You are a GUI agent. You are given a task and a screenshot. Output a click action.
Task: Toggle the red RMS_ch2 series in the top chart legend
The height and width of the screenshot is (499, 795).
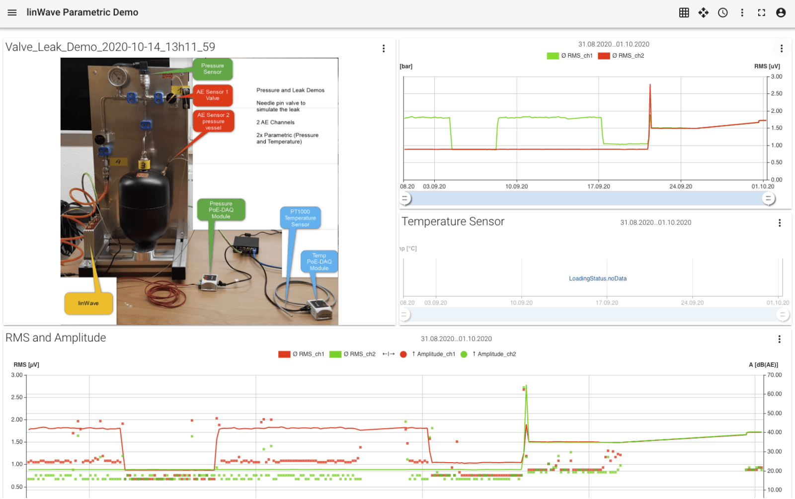tap(621, 56)
